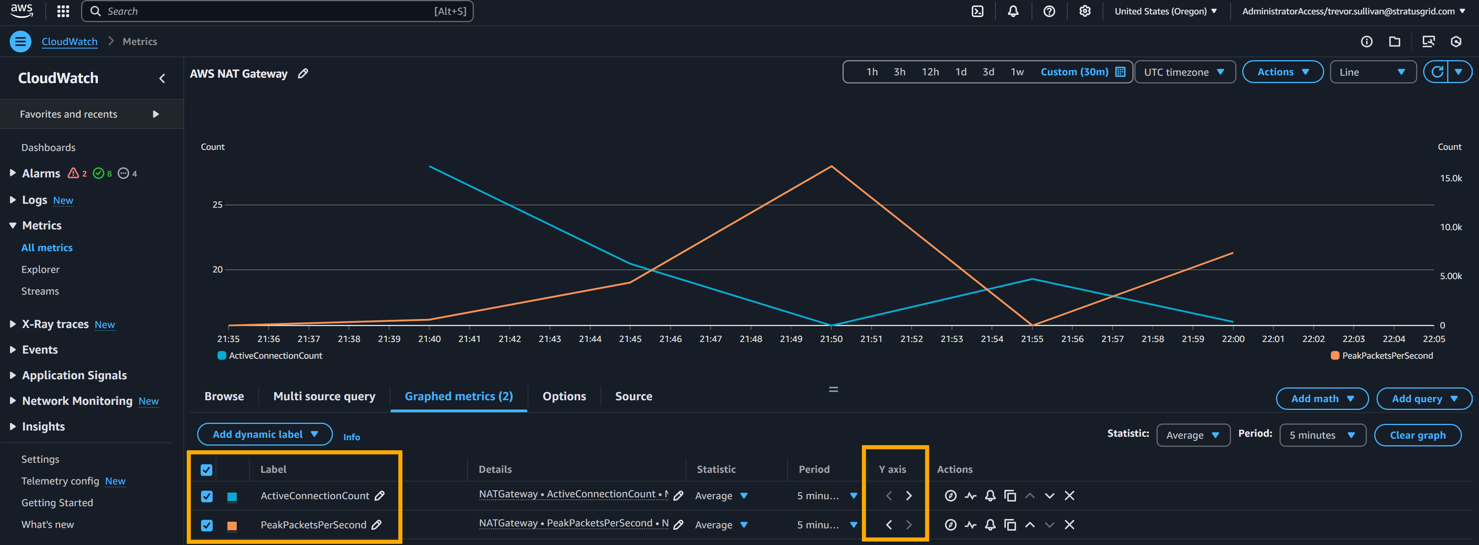Select the 1w time range
This screenshot has height=545, width=1479.
point(1017,72)
